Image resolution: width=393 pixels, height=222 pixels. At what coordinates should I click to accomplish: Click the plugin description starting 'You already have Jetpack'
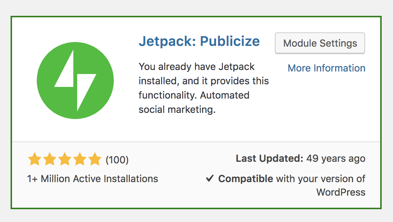tap(204, 88)
